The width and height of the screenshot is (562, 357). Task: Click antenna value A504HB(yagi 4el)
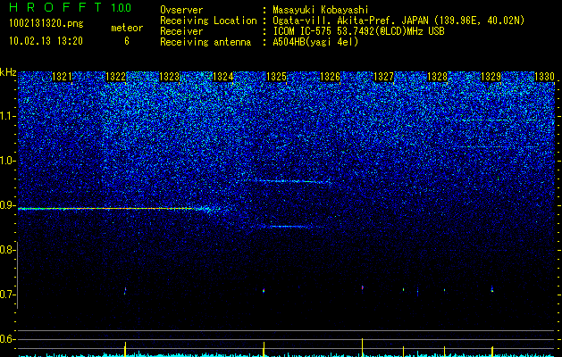click(x=315, y=42)
